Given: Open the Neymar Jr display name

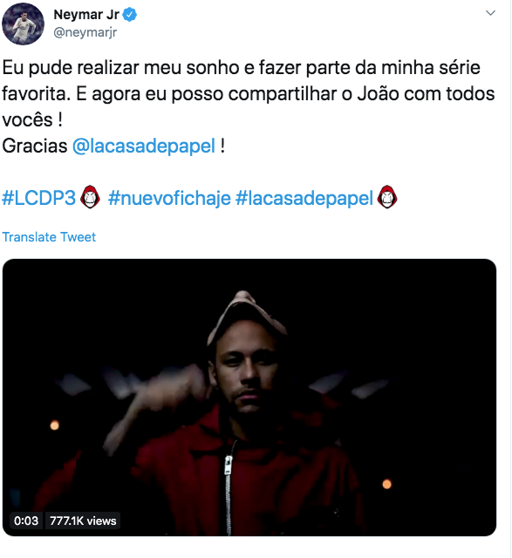Looking at the screenshot, I should coord(86,15).
